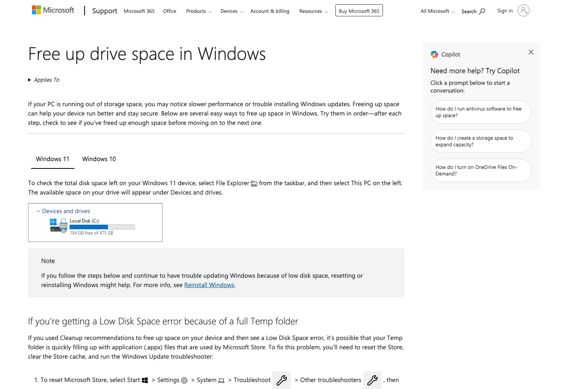Screen dimensions: 561x389
Task: Click the Devices and drives screenshot image
Action: click(x=95, y=223)
